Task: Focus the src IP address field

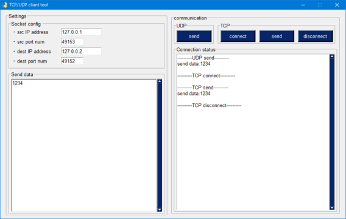Action: 81,32
